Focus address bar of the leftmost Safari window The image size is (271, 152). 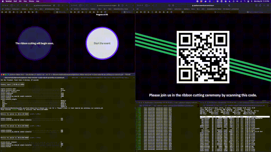coord(42,5)
